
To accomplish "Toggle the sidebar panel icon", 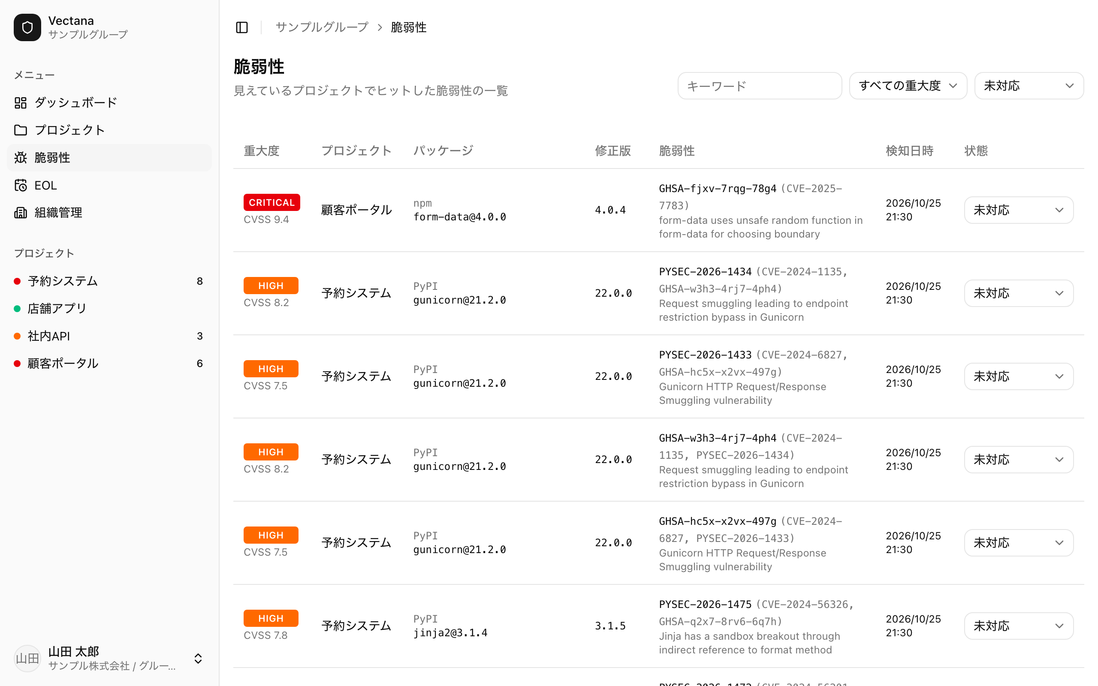I will tap(242, 27).
